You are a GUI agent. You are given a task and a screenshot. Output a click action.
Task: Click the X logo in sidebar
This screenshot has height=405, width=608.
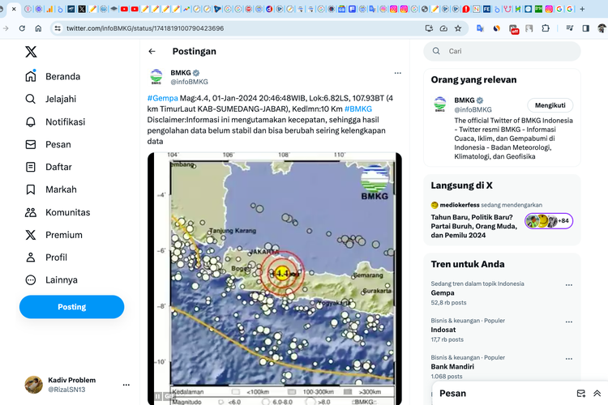31,52
